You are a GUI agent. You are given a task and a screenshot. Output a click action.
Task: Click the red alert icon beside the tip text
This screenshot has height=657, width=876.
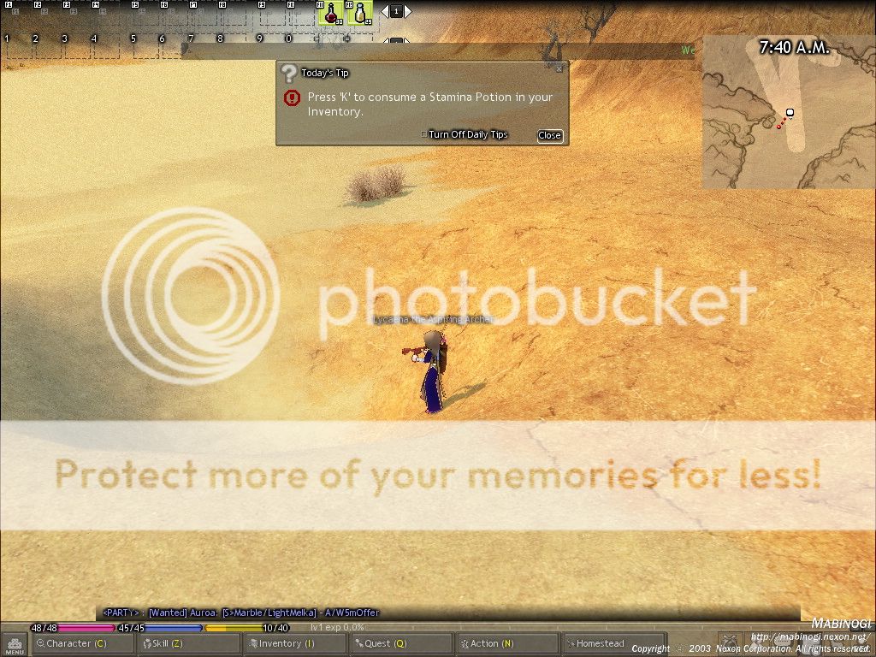pos(292,98)
